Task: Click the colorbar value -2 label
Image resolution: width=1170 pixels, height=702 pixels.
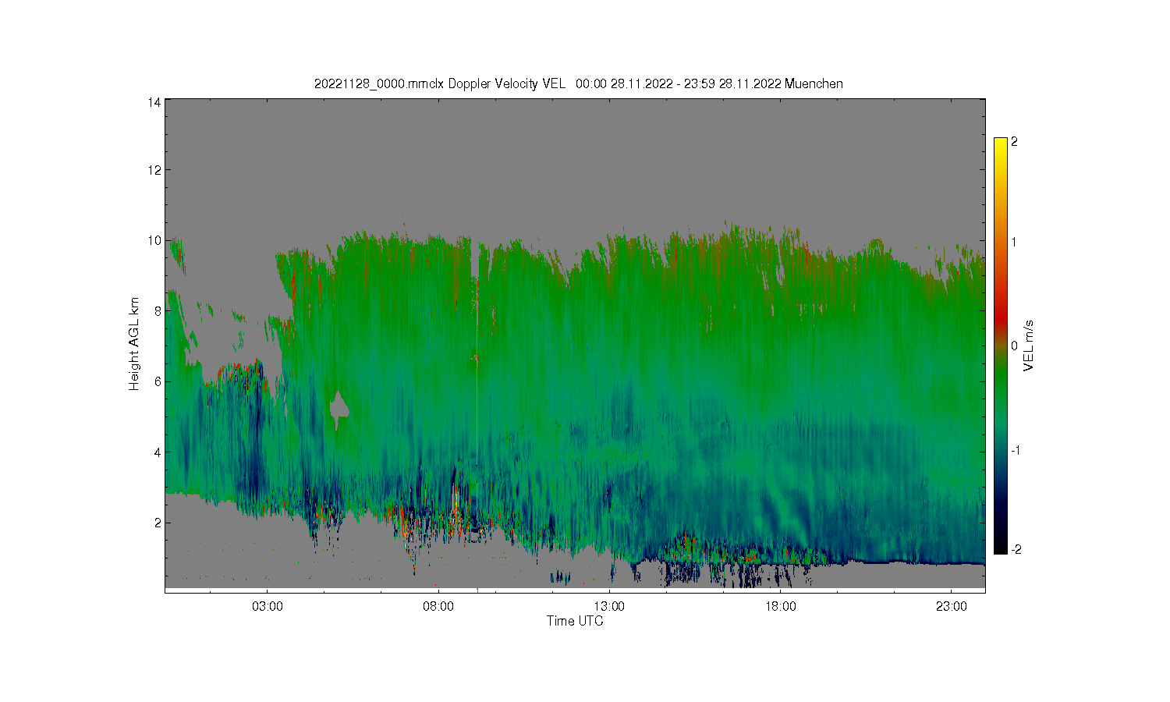Action: (x=1016, y=549)
